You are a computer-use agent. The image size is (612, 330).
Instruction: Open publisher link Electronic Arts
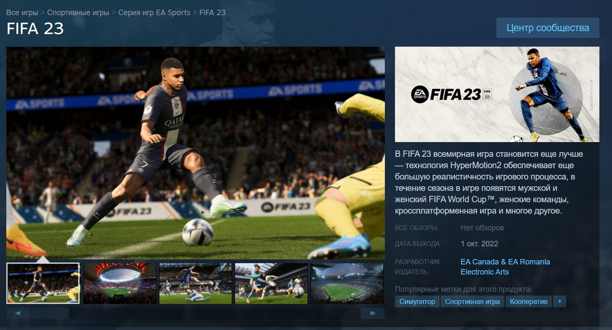pyautogui.click(x=485, y=272)
